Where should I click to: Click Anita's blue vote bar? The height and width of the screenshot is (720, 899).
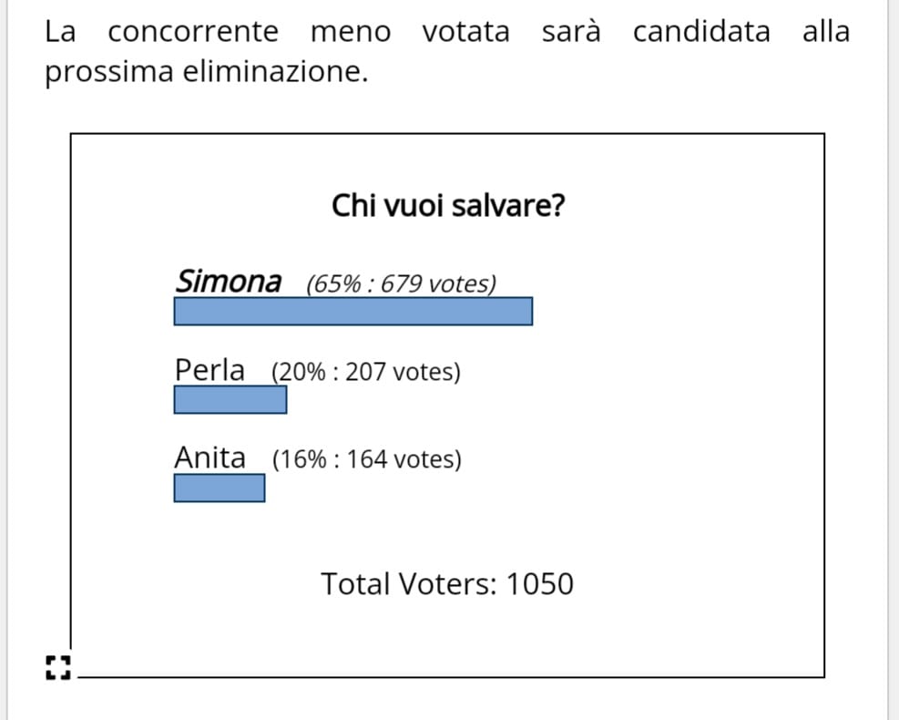pos(219,488)
